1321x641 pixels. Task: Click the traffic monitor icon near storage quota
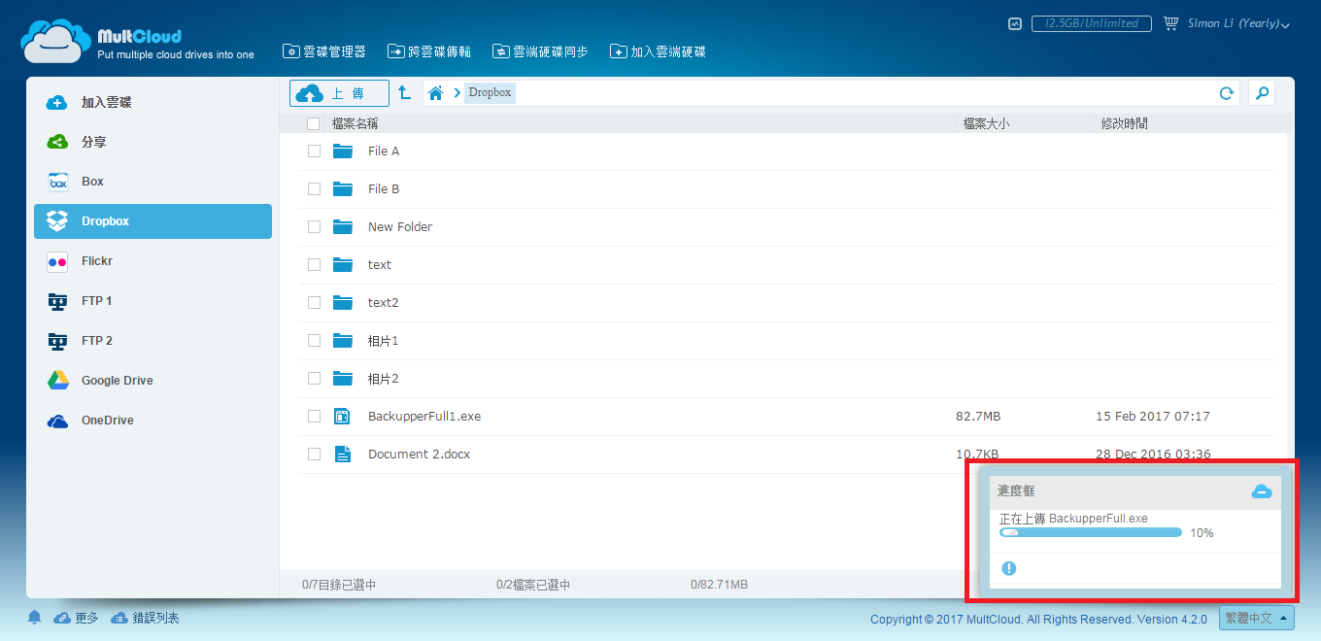tap(1015, 23)
